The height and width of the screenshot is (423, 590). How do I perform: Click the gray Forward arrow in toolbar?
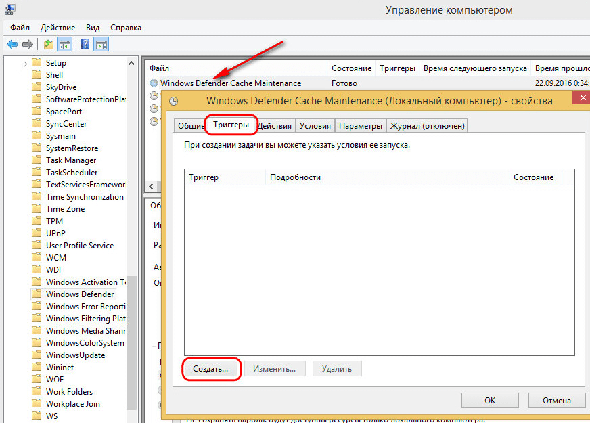[x=28, y=45]
